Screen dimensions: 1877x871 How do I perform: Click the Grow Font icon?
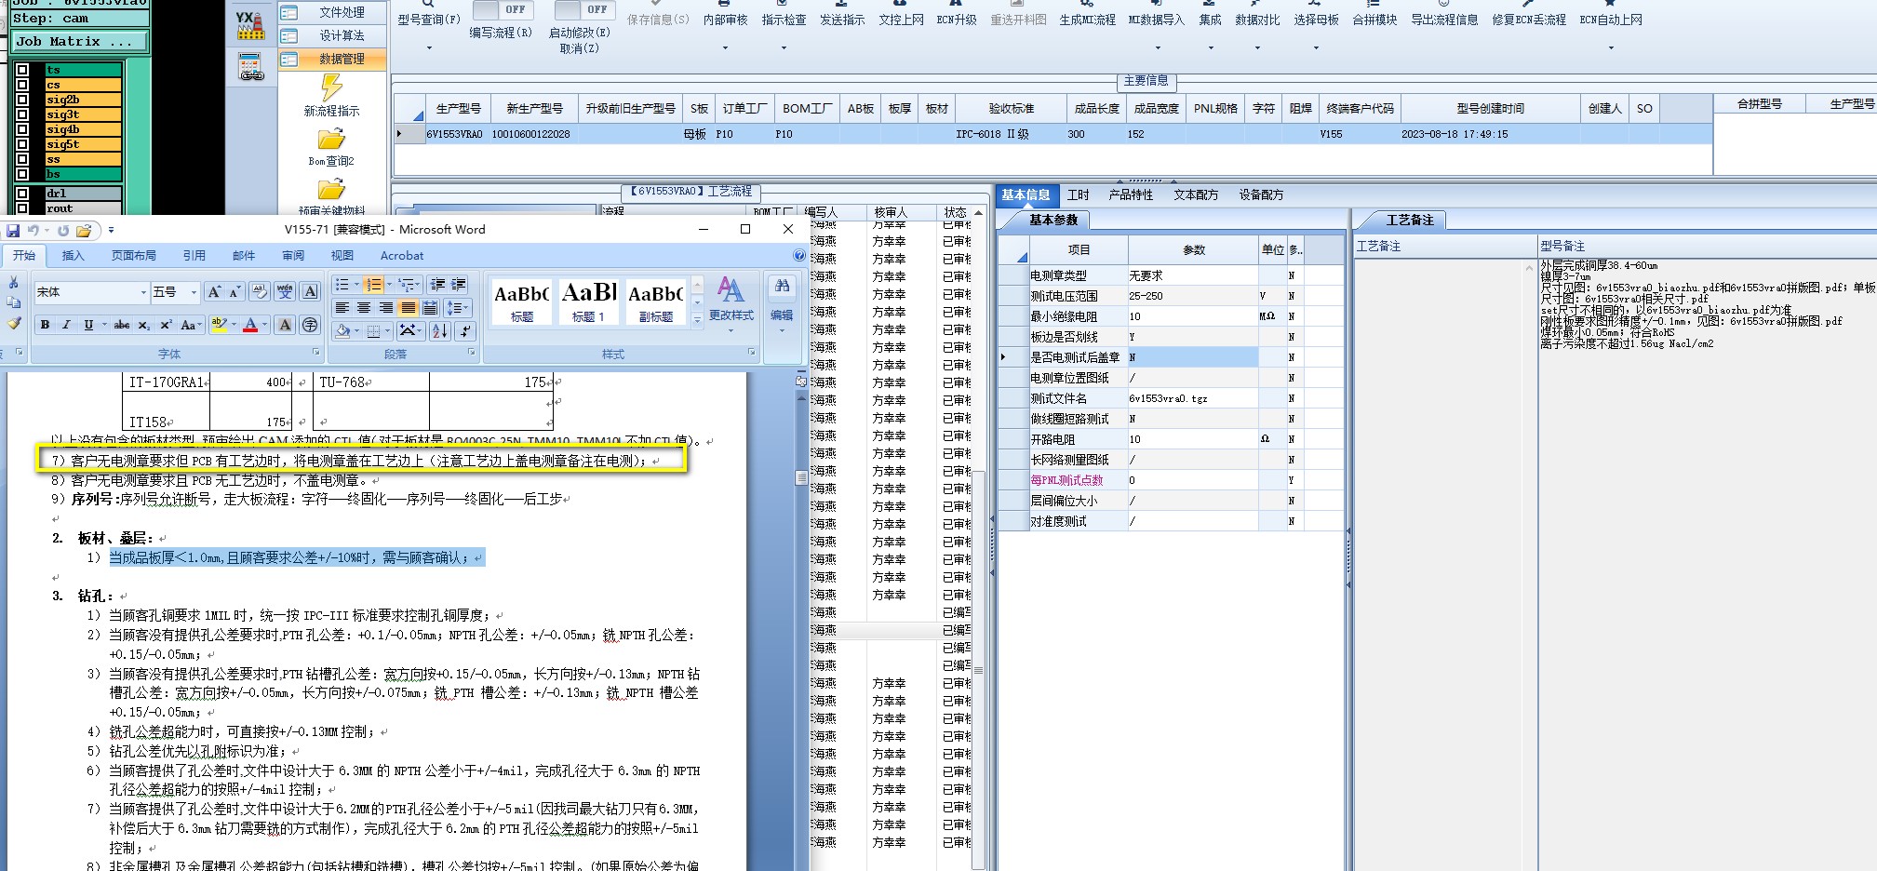214,292
